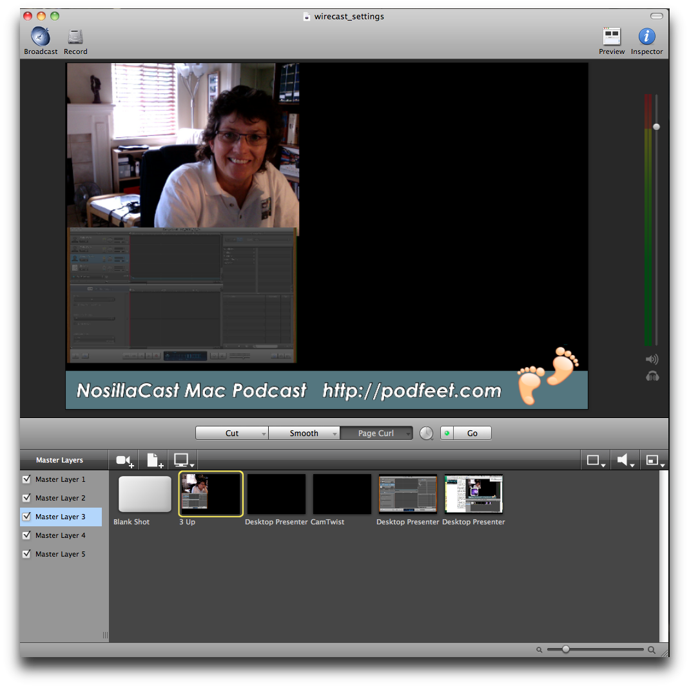The image size is (689, 688).
Task: Select Master Layer 2 in the list
Action: point(60,498)
